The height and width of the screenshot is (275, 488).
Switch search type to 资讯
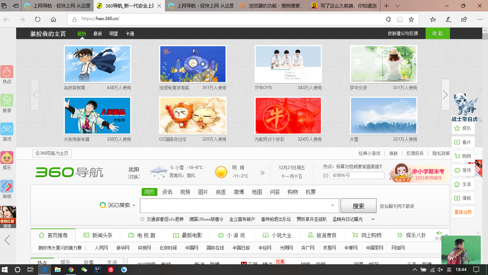pyautogui.click(x=167, y=192)
